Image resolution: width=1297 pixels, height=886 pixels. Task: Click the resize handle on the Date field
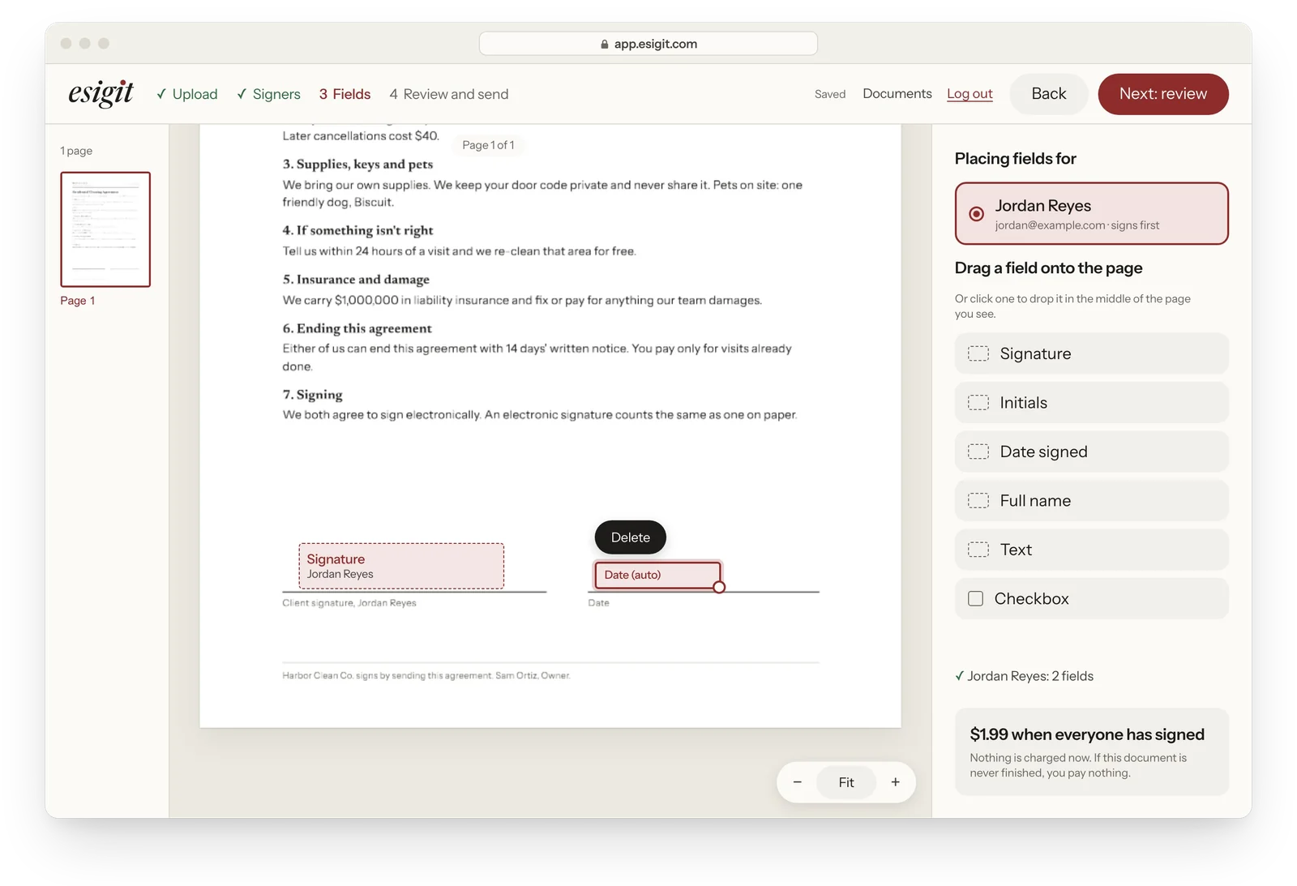(719, 587)
